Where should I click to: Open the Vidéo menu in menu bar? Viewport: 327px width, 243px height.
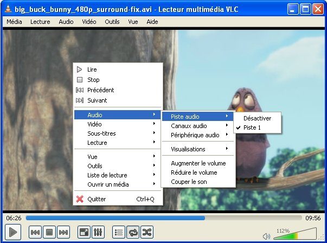(89, 22)
